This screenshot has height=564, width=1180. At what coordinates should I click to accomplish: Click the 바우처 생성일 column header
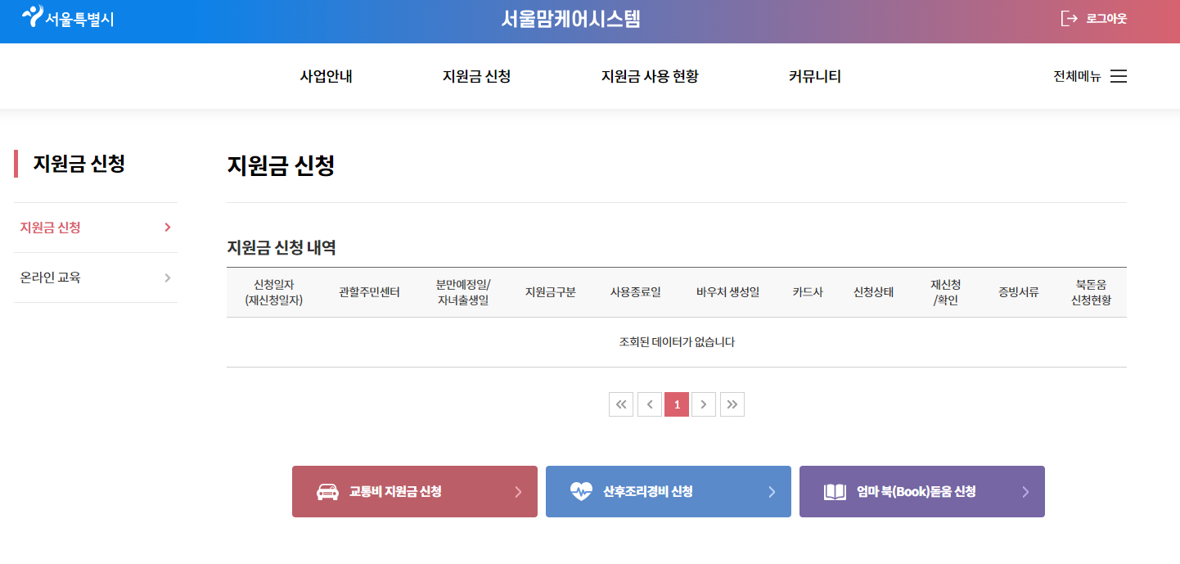(x=728, y=292)
